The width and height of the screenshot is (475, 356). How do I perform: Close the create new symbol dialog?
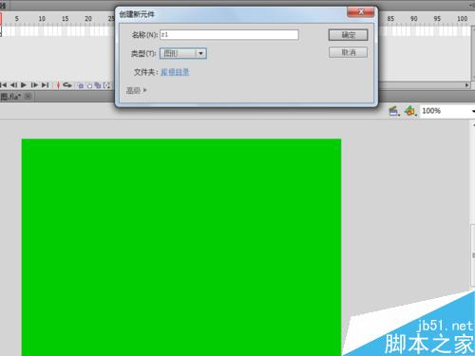(360, 12)
